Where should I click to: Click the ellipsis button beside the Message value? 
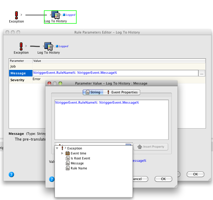[x=202, y=74]
